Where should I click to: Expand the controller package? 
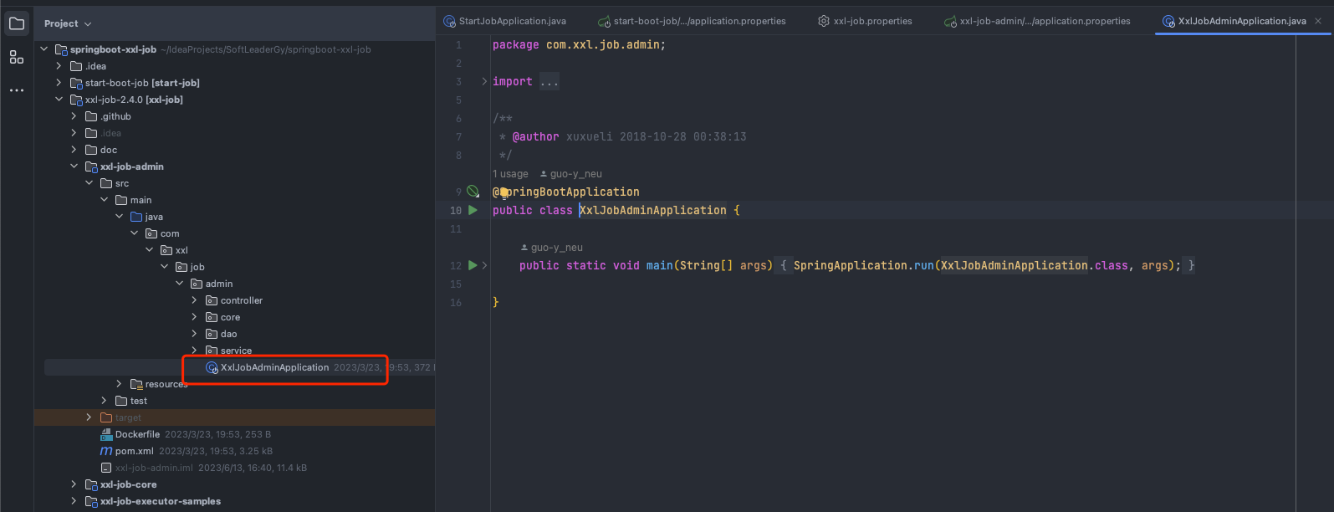(x=194, y=300)
